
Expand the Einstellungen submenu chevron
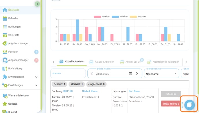pyautogui.click(x=36, y=85)
